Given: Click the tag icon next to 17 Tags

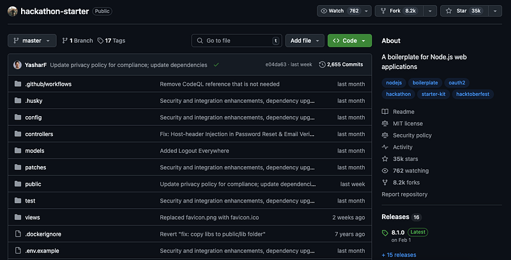Looking at the screenshot, I should 100,41.
